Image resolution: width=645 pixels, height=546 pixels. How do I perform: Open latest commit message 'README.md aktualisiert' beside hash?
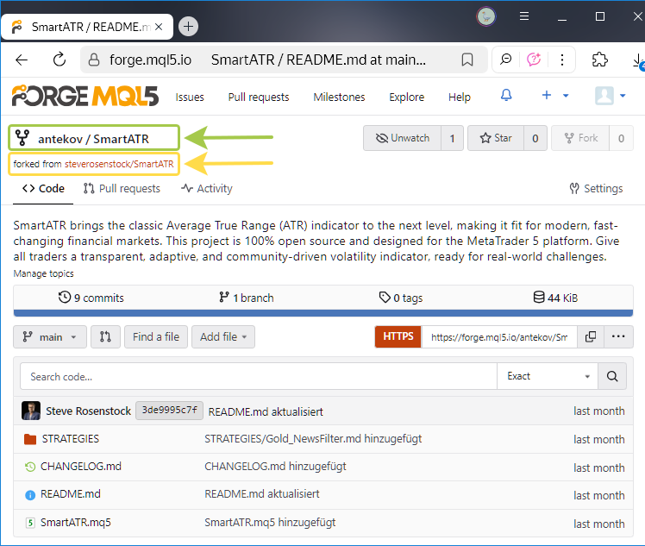pos(266,411)
